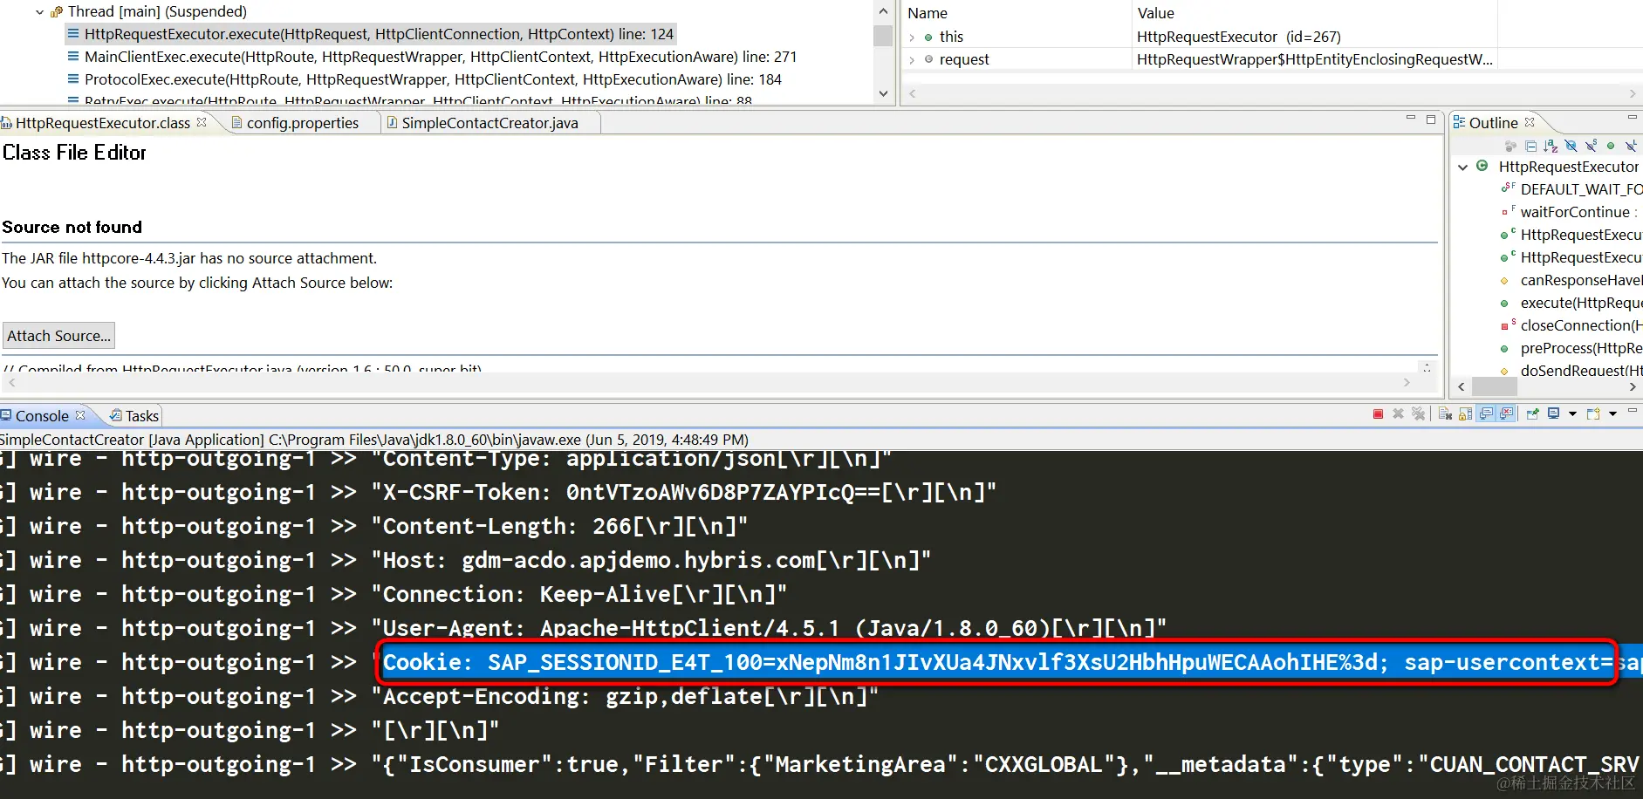Clear the Console output
This screenshot has width=1643, height=799.
[1445, 413]
